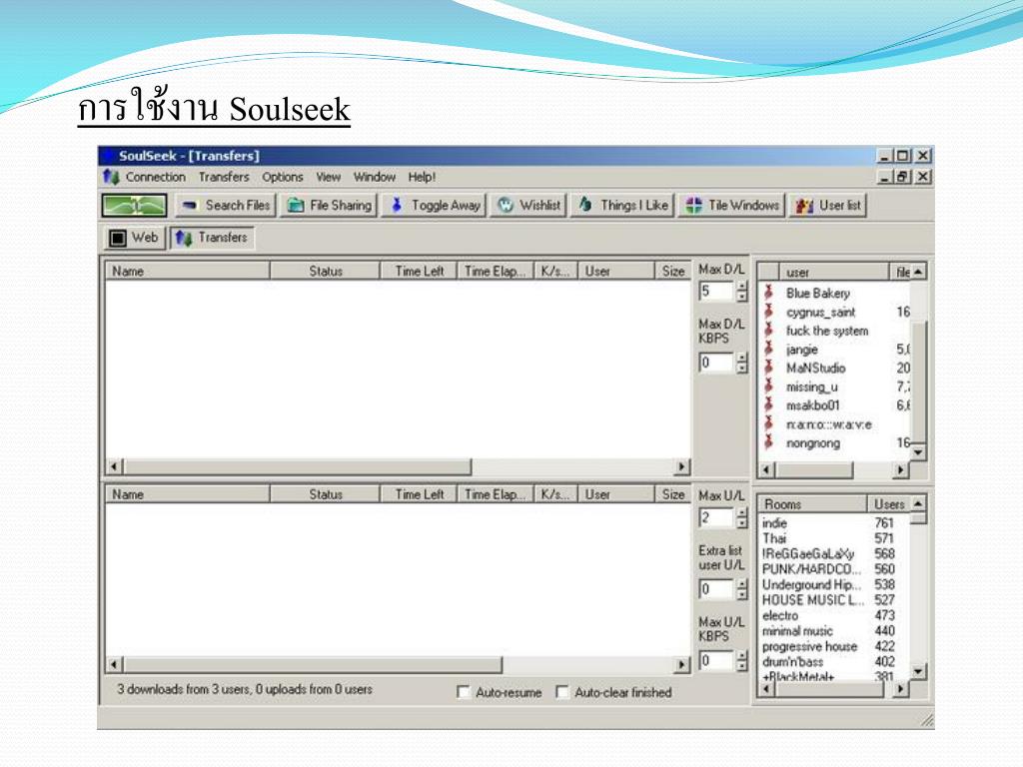
Task: Enable the Auto-resume checkbox
Action: 464,692
